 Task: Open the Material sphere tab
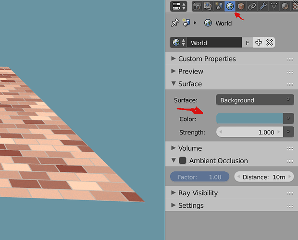[285, 6]
